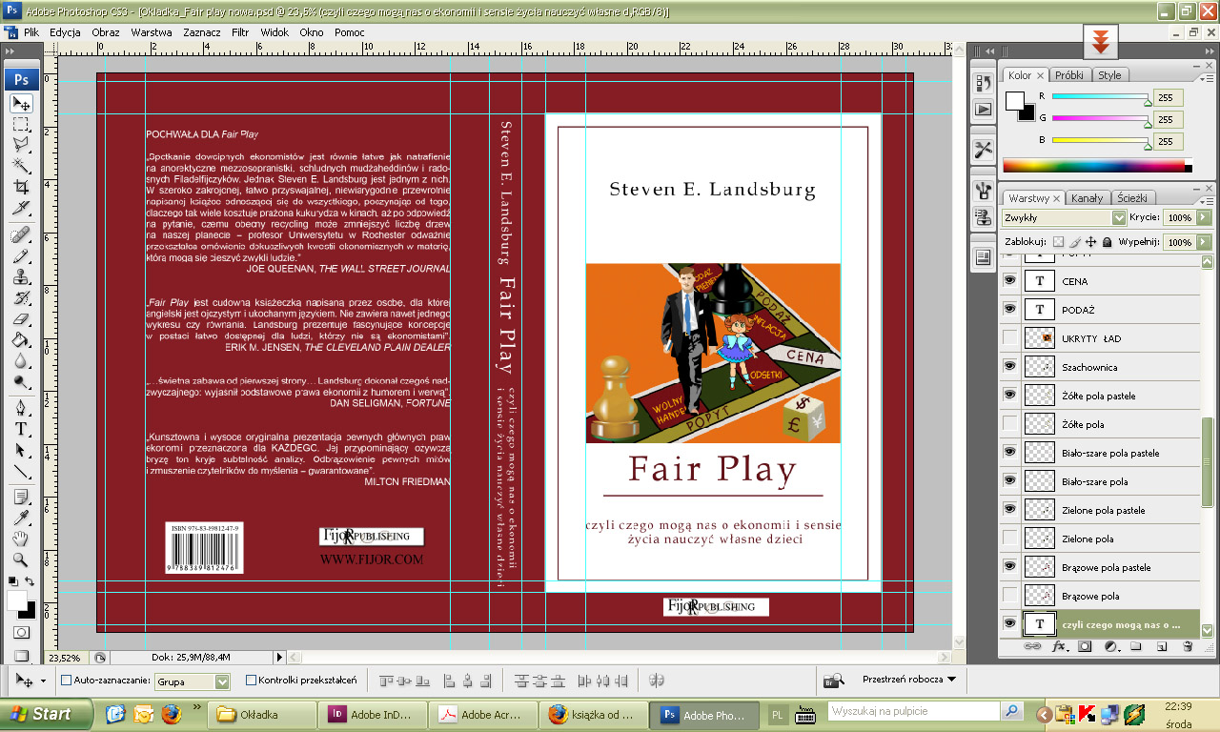This screenshot has height=732, width=1220.
Task: Expand the Wypełnij fill slider arrow
Action: [x=1203, y=242]
